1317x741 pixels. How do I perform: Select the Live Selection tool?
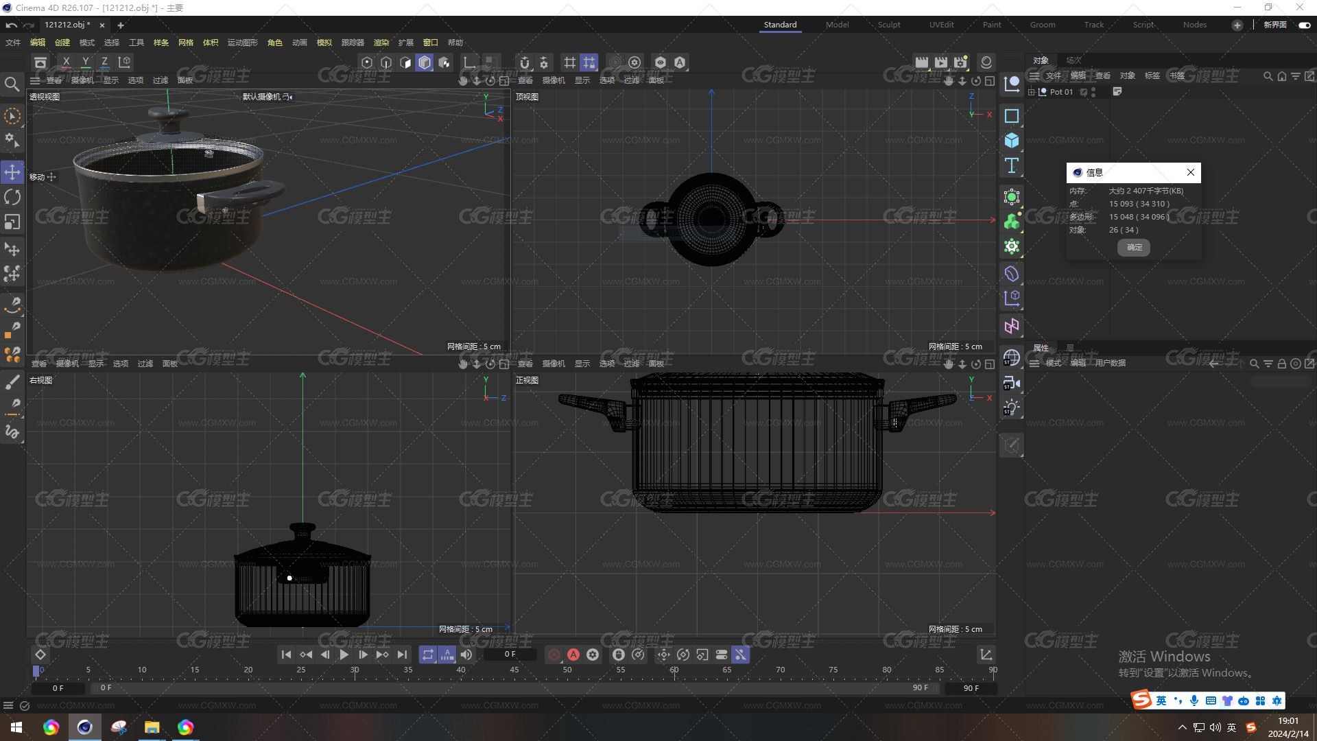coord(12,116)
